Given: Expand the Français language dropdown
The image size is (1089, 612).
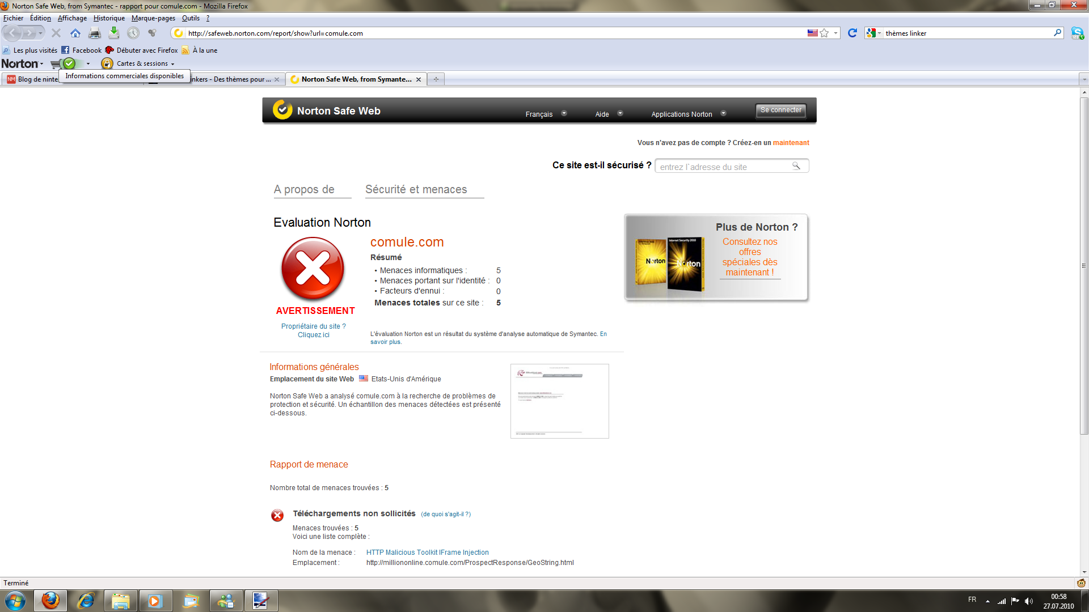Looking at the screenshot, I should (x=564, y=113).
